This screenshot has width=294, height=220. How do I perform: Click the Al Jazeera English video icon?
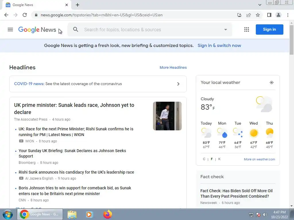click(x=21, y=178)
